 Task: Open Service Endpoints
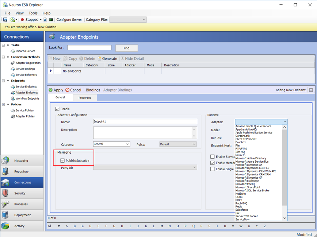tap(26, 87)
